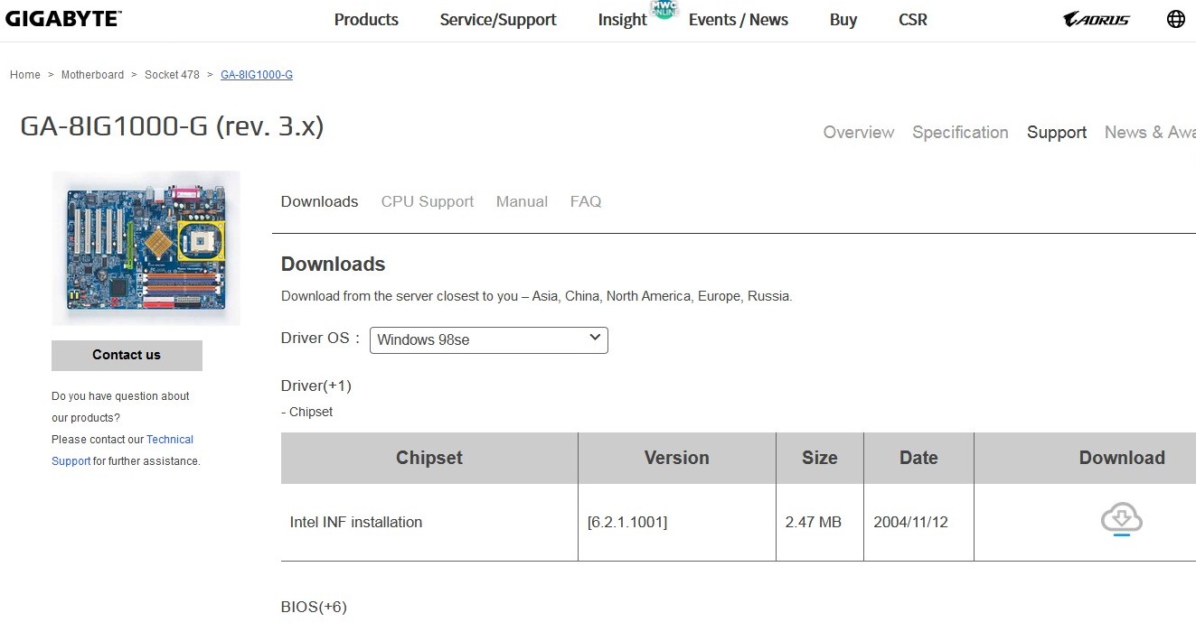
Task: Click the Size column header
Action: point(820,458)
